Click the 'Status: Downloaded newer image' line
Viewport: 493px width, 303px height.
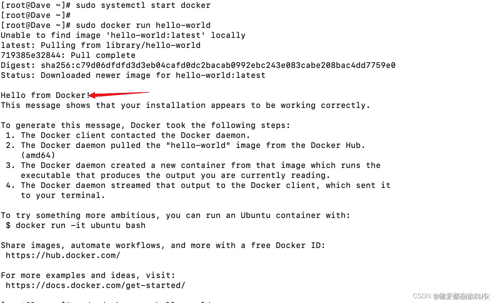point(133,75)
